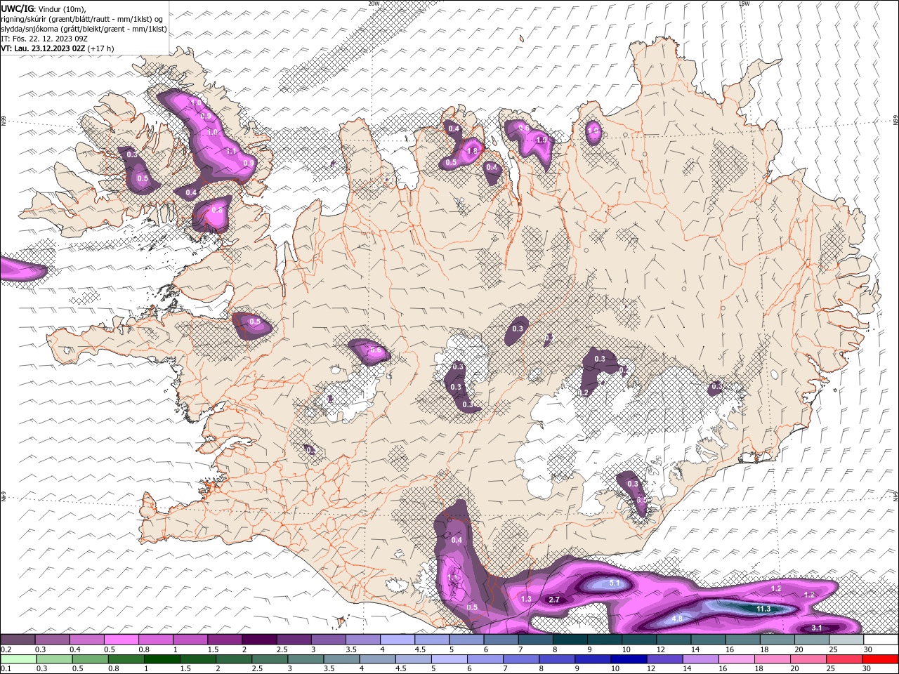The width and height of the screenshot is (899, 674).
Task: Click the dark teal 8–9 swatch in upper legend
Action: pos(570,639)
